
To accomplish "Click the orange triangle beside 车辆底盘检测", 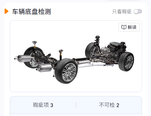I will (6, 11).
